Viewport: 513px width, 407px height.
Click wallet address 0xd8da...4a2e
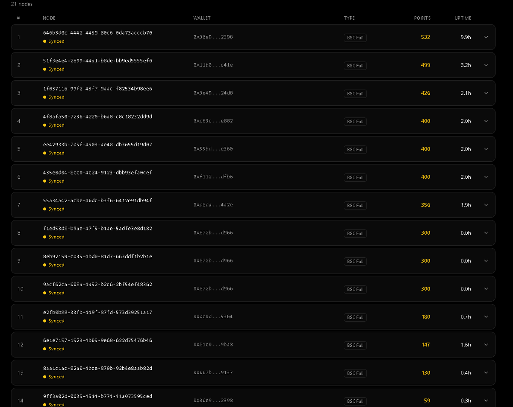click(213, 205)
